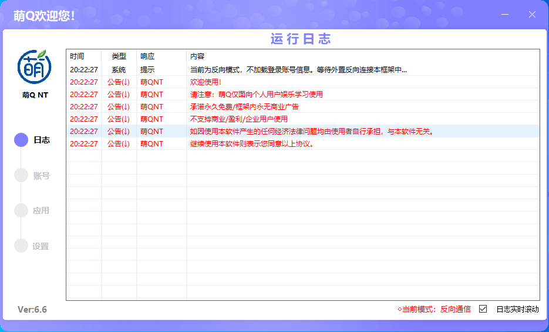Toggle the 日志实时滚动 checkbox
549x332 pixels.
[483, 309]
